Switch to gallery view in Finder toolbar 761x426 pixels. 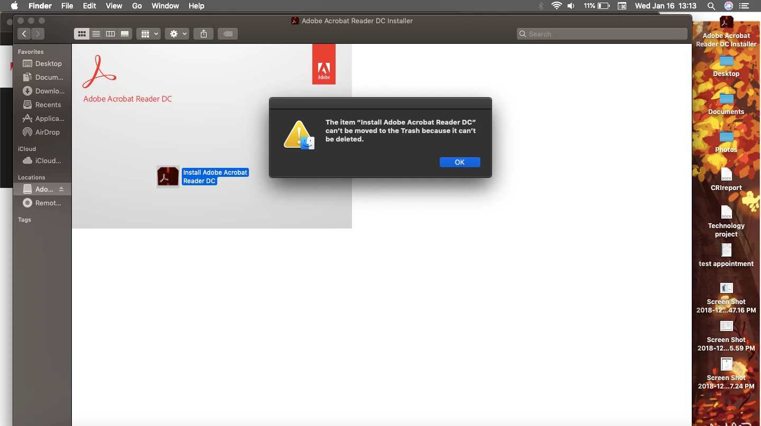(x=125, y=34)
